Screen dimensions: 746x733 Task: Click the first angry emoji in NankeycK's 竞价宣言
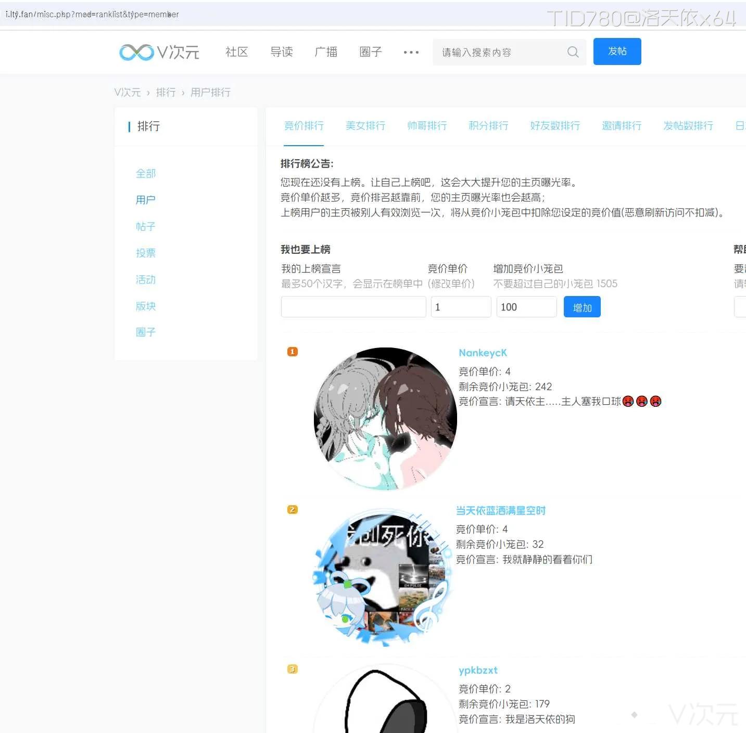click(x=628, y=401)
